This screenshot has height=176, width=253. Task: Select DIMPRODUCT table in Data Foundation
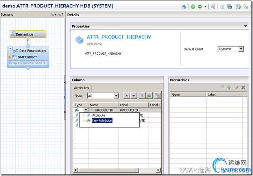(x=27, y=57)
